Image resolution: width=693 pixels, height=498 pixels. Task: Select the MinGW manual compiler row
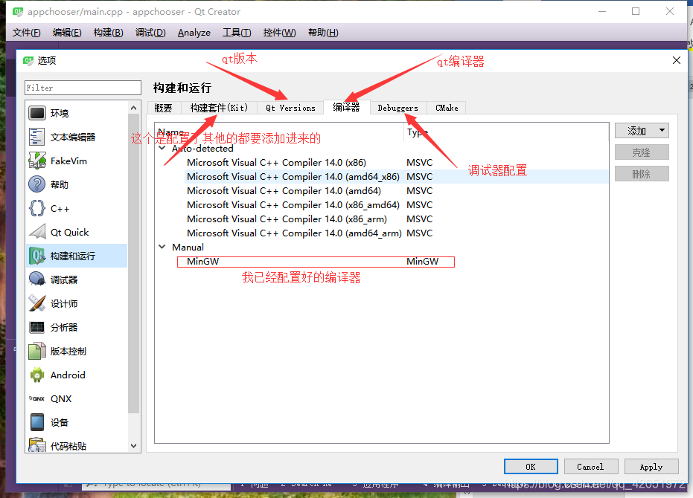(x=382, y=262)
